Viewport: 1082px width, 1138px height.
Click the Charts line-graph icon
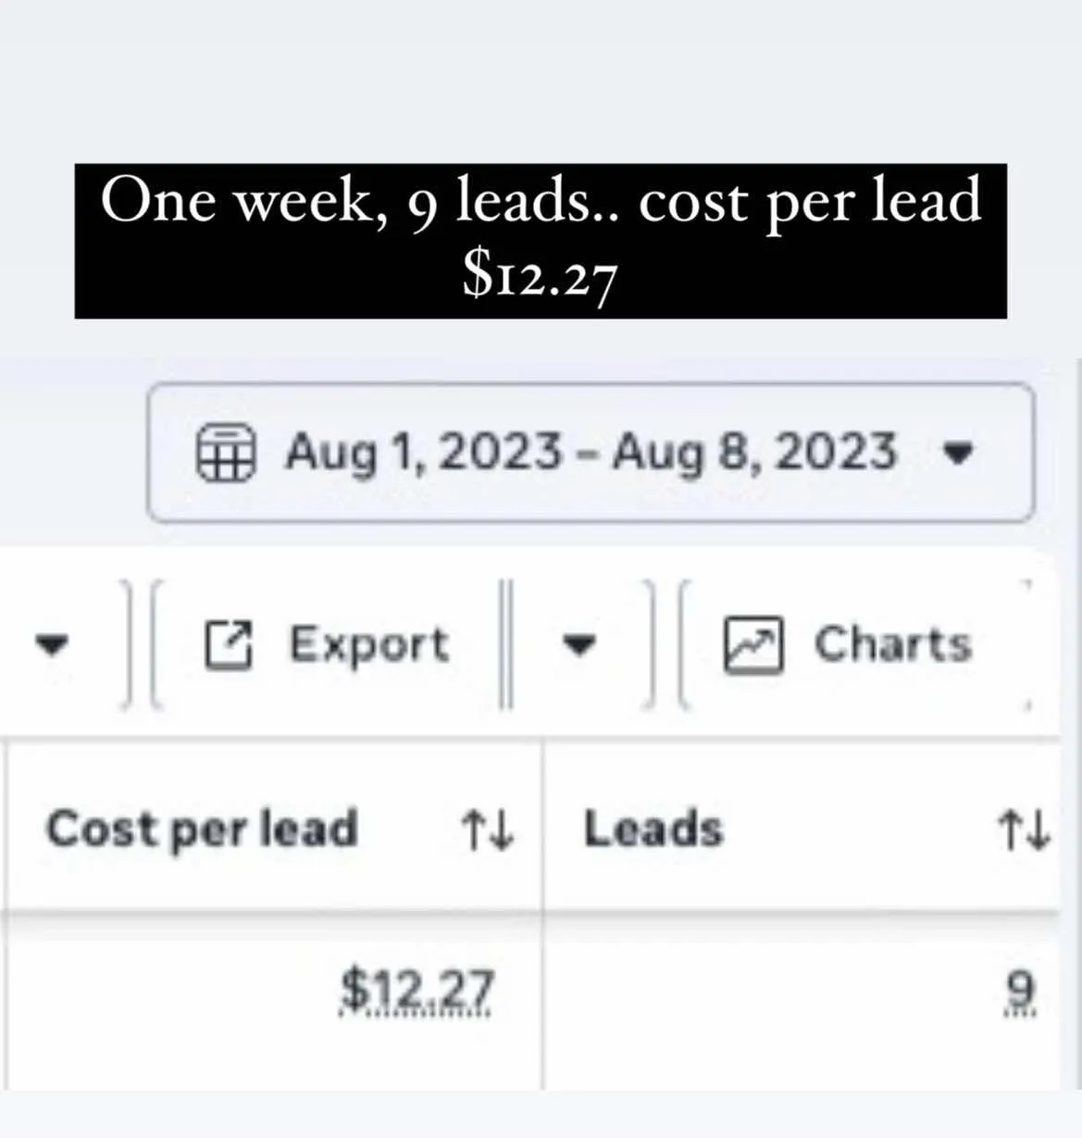[x=752, y=644]
